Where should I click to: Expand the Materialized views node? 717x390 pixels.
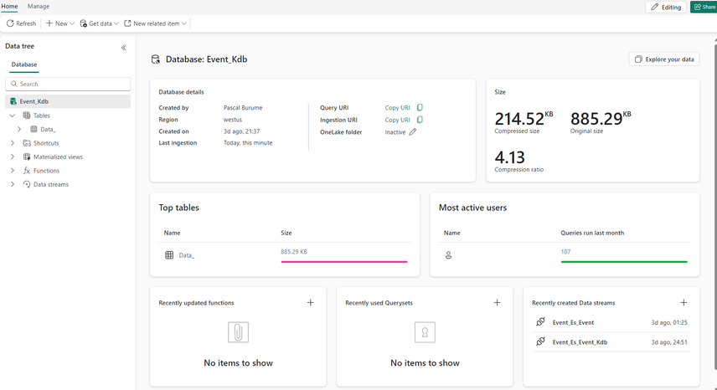[x=13, y=157]
